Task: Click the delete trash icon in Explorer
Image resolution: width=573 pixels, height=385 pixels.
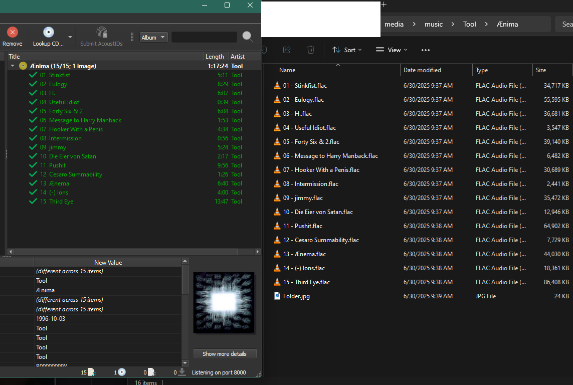Action: [311, 50]
